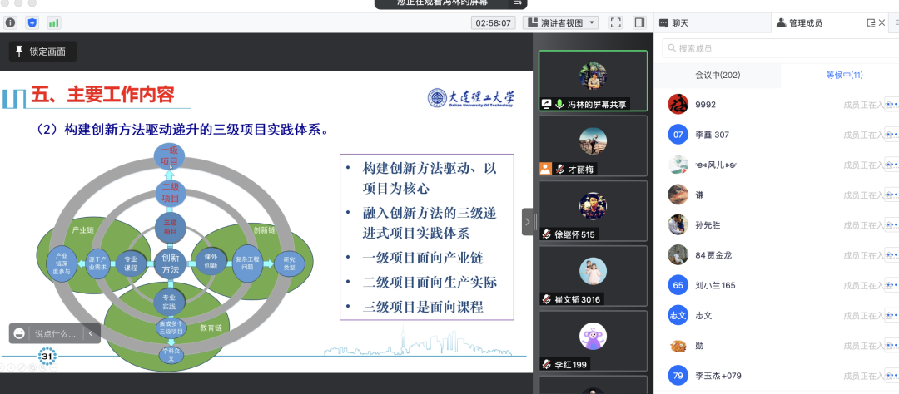Click the slide pen annotation icon

click(22, 367)
